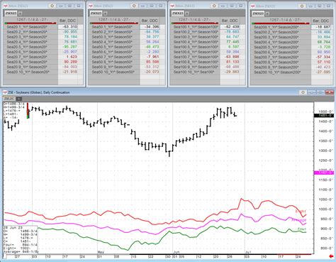336x262 pixels.
Task: Click red range bar in Sea20 window header
Action: point(30,23)
